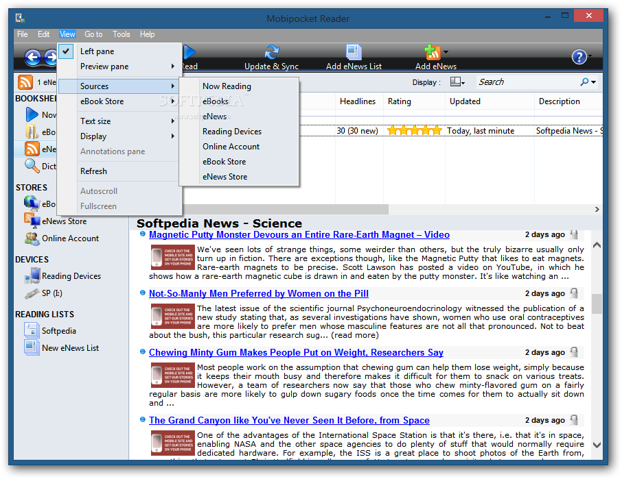Click the Now Reading play icon in Bookshelf
This screenshot has height=479, width=622.
click(x=32, y=115)
